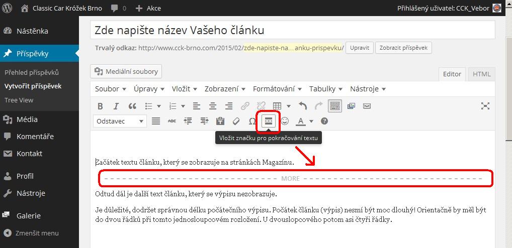
Task: Click the Upravit permalink button
Action: [x=360, y=48]
